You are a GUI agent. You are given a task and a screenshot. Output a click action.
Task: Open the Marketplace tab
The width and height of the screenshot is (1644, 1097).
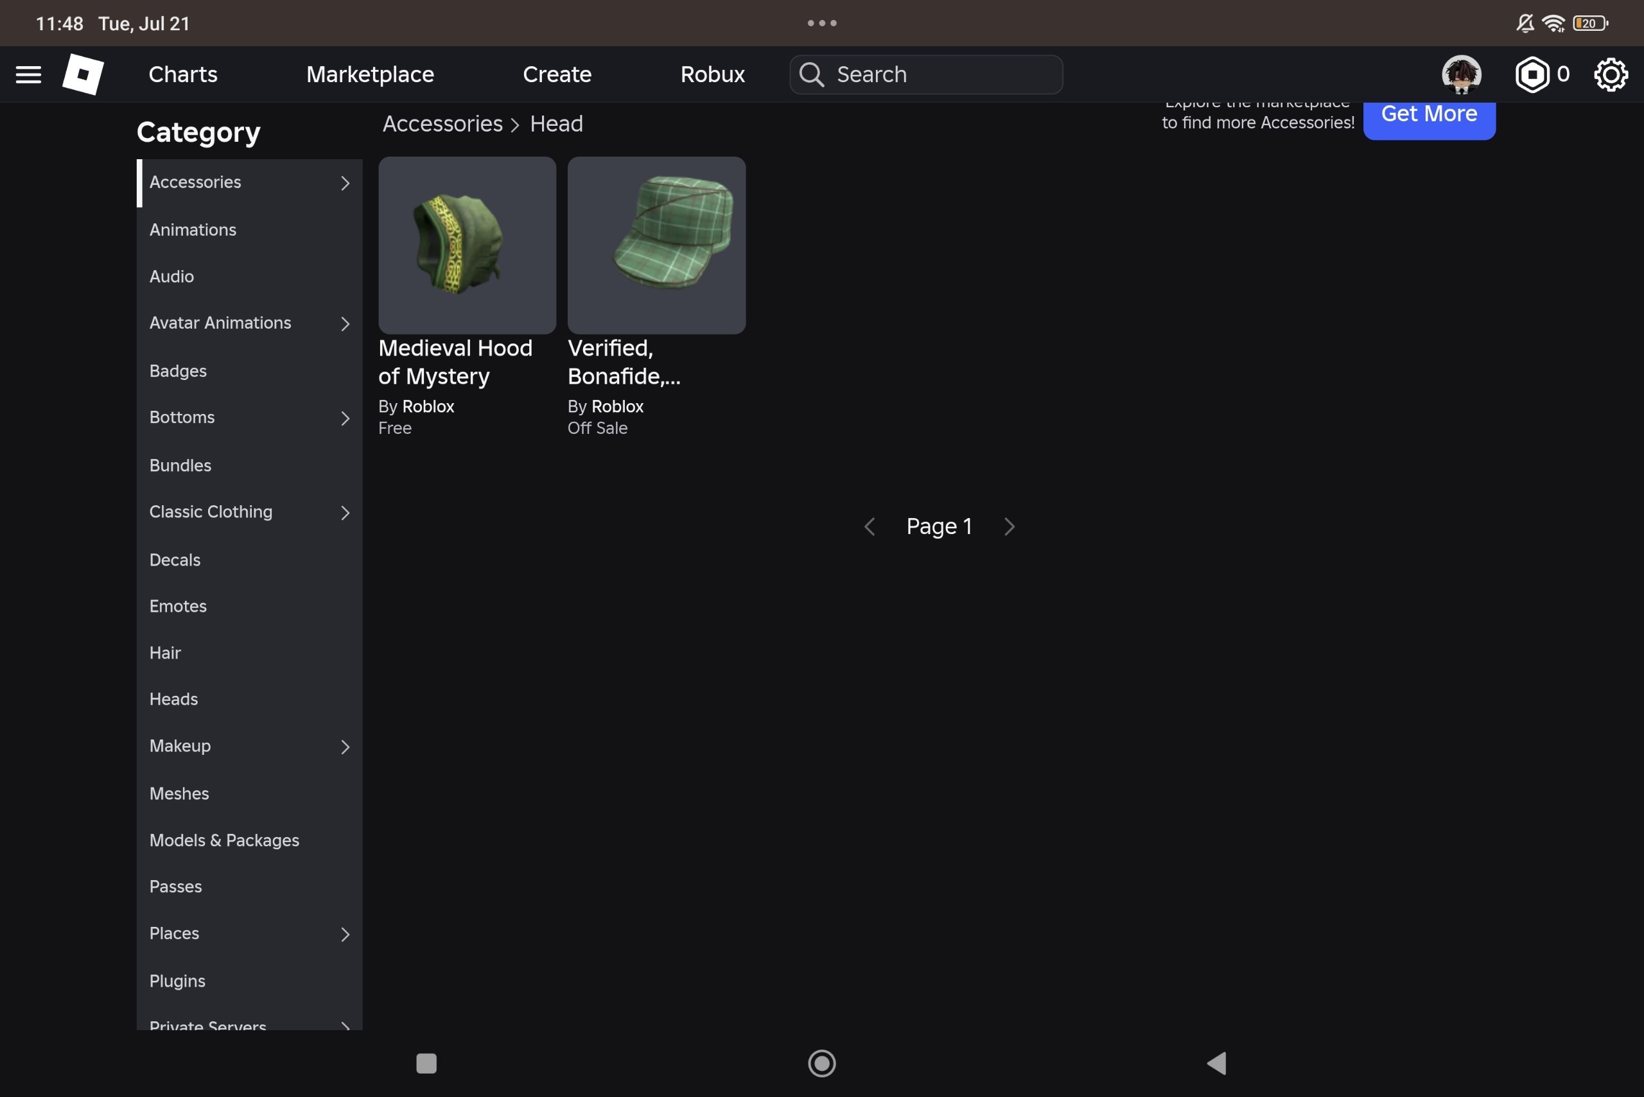pyautogui.click(x=371, y=74)
